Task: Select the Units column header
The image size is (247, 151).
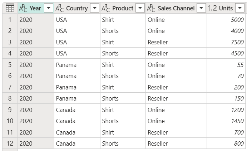Action: point(226,8)
